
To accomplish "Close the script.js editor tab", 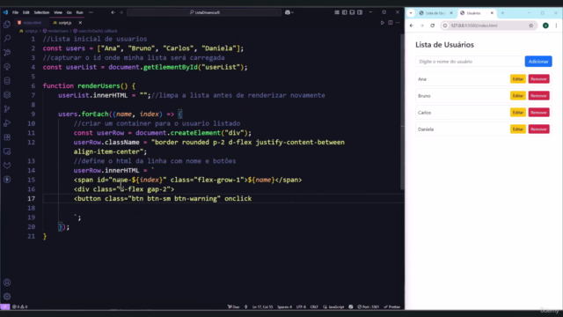I will [x=80, y=23].
